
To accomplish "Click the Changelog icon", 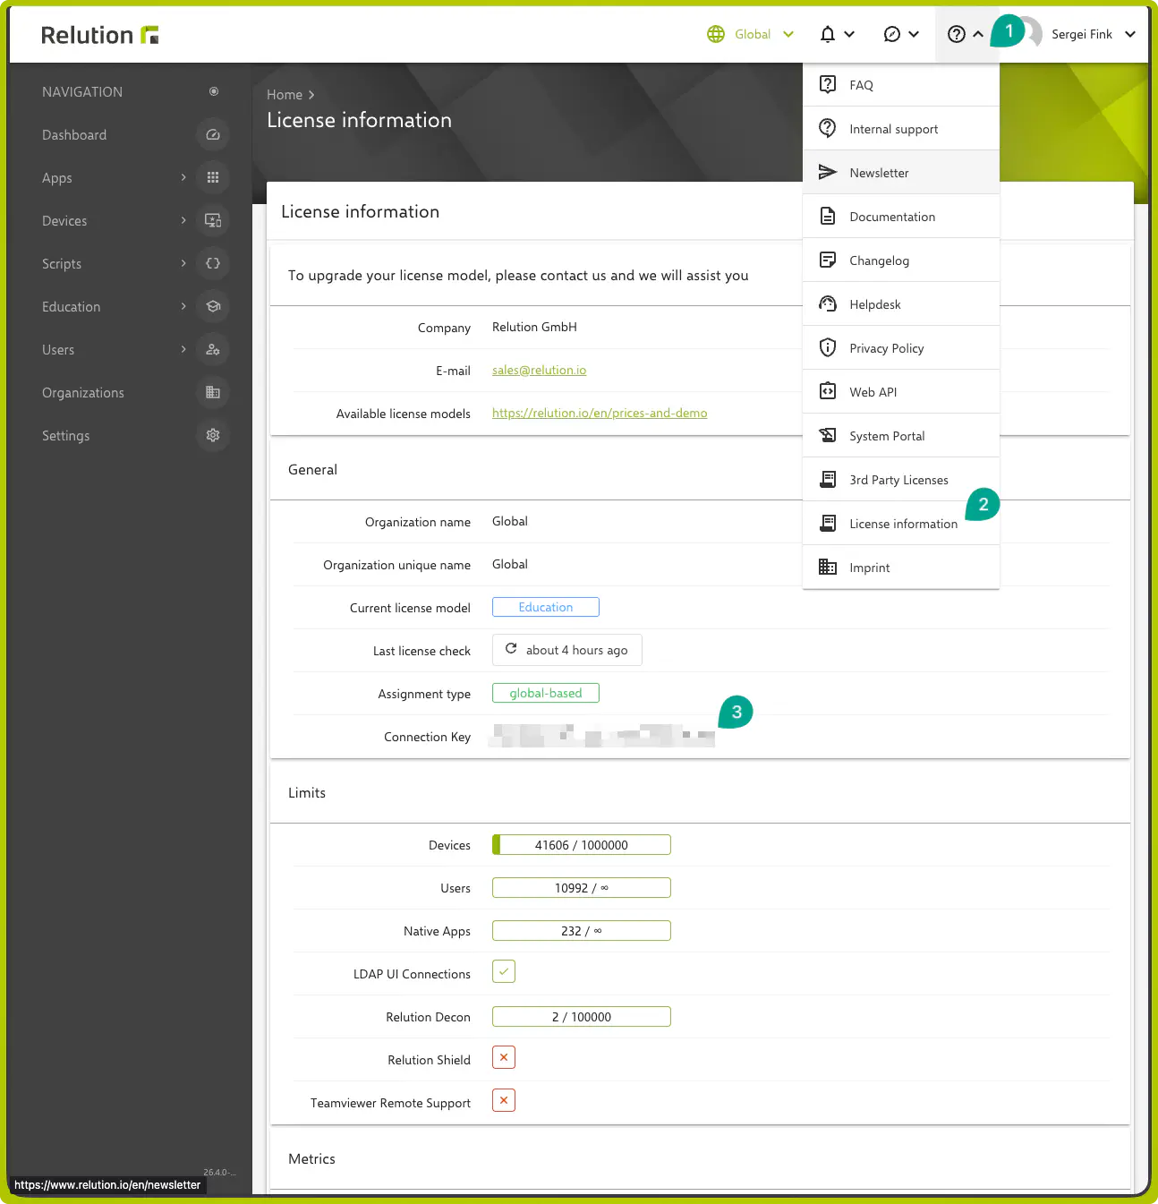I will point(828,260).
